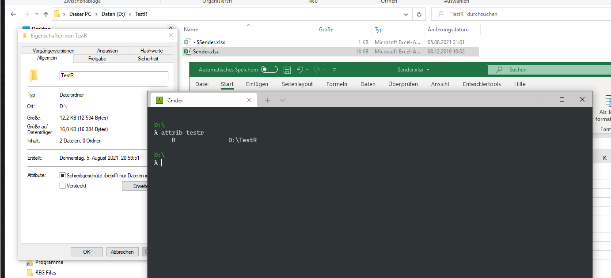Select column K header in Excel
611x278 pixels.
(x=604, y=158)
